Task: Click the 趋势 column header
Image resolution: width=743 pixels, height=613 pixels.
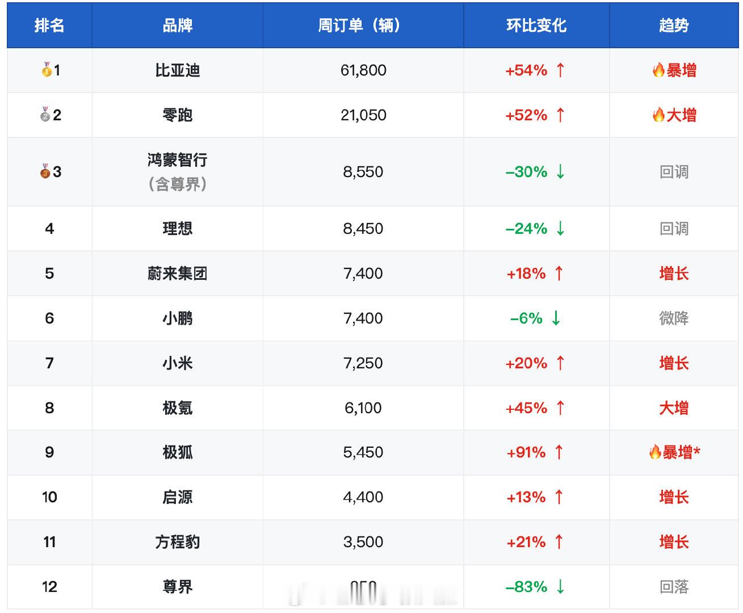Action: click(674, 26)
